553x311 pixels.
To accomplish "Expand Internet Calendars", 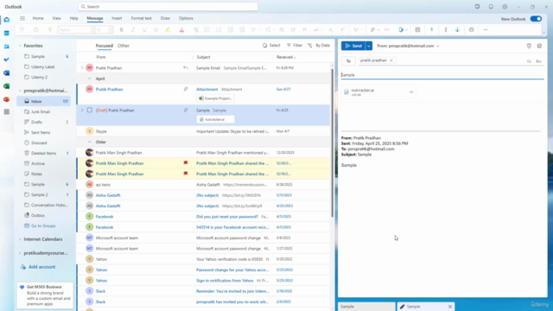I will coord(20,239).
